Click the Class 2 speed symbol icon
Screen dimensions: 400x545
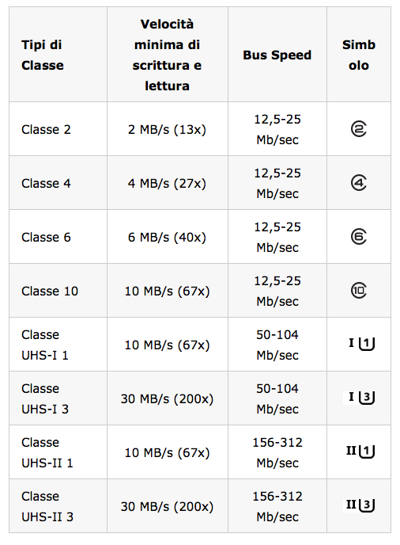pos(359,129)
